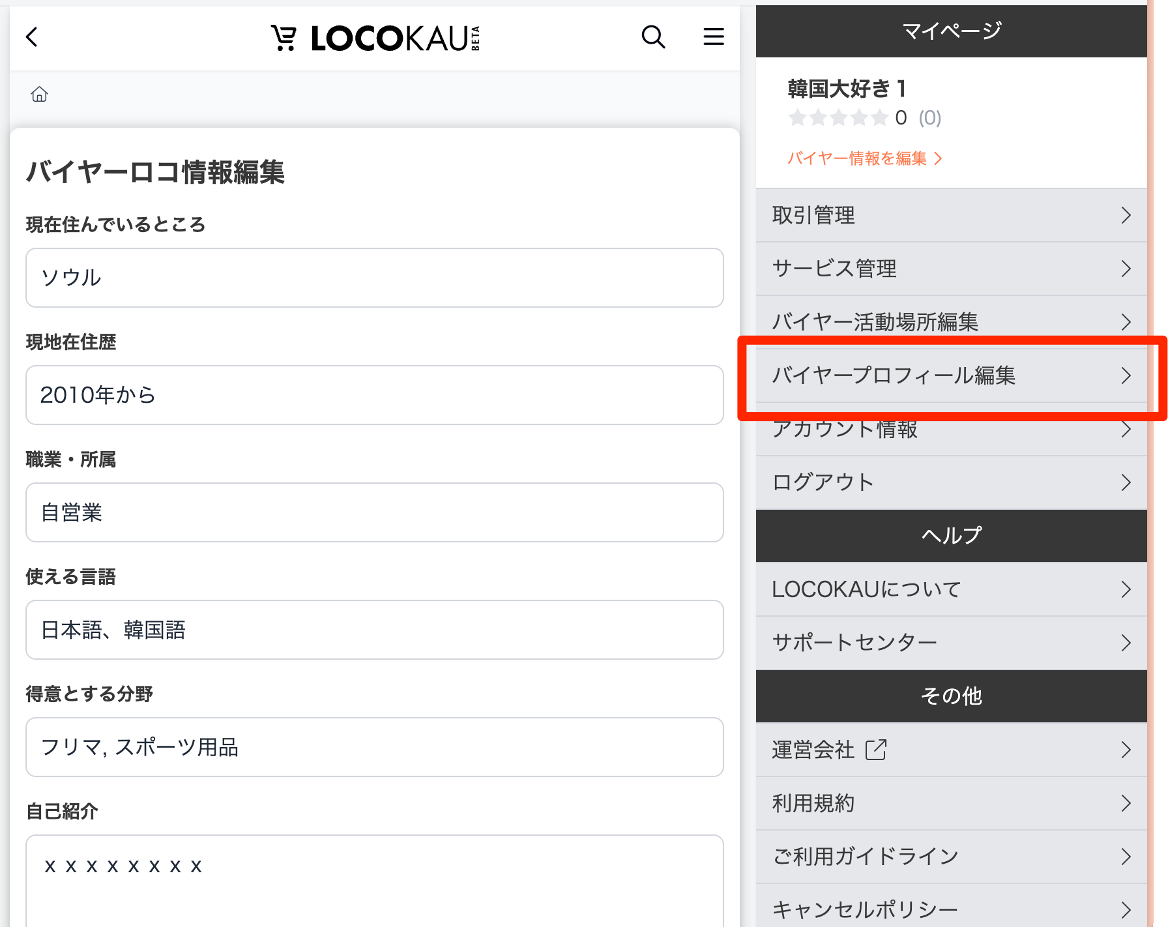Viewport: 1168px width, 927px height.
Task: Open the hamburger menu icon
Action: (714, 37)
